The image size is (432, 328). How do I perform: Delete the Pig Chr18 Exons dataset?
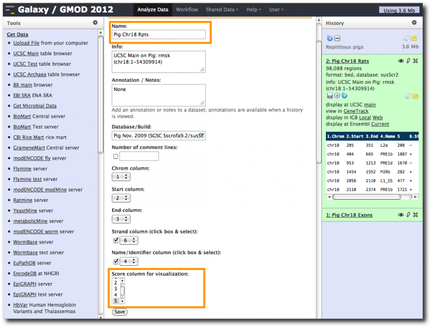[x=416, y=215]
